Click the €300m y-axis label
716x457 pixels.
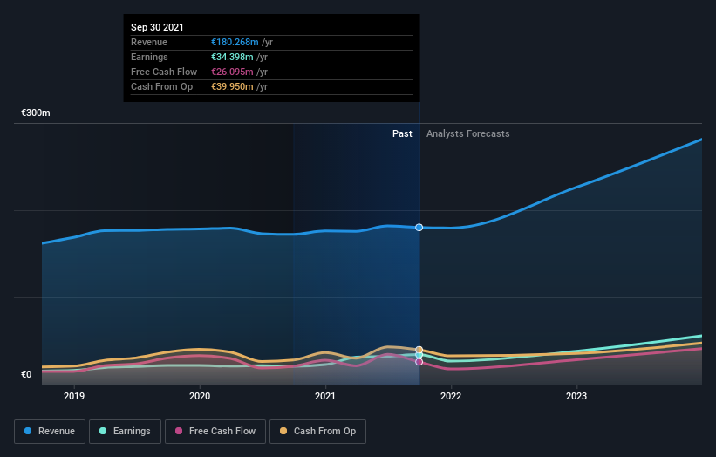click(x=36, y=113)
